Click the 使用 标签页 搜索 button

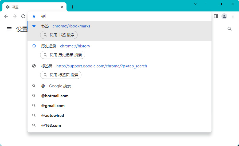coord(61,75)
